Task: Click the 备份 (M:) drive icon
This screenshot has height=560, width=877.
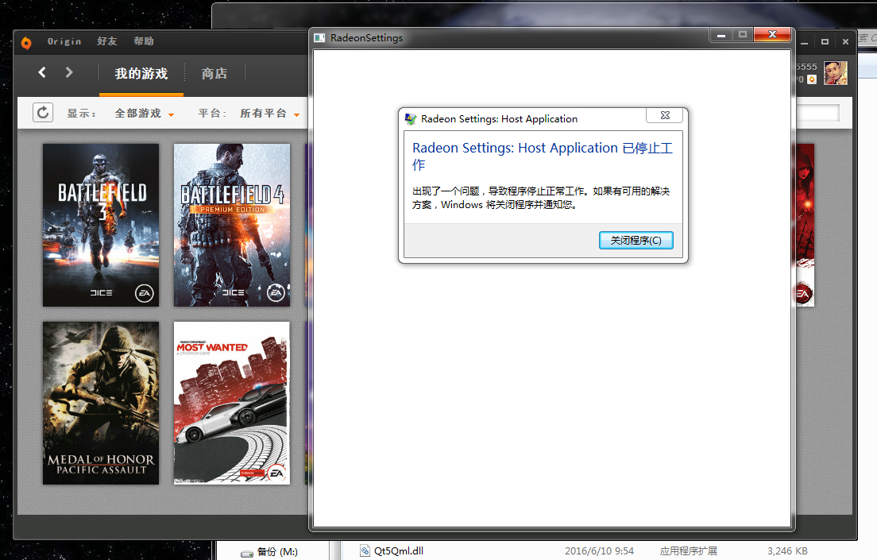Action: click(x=246, y=554)
